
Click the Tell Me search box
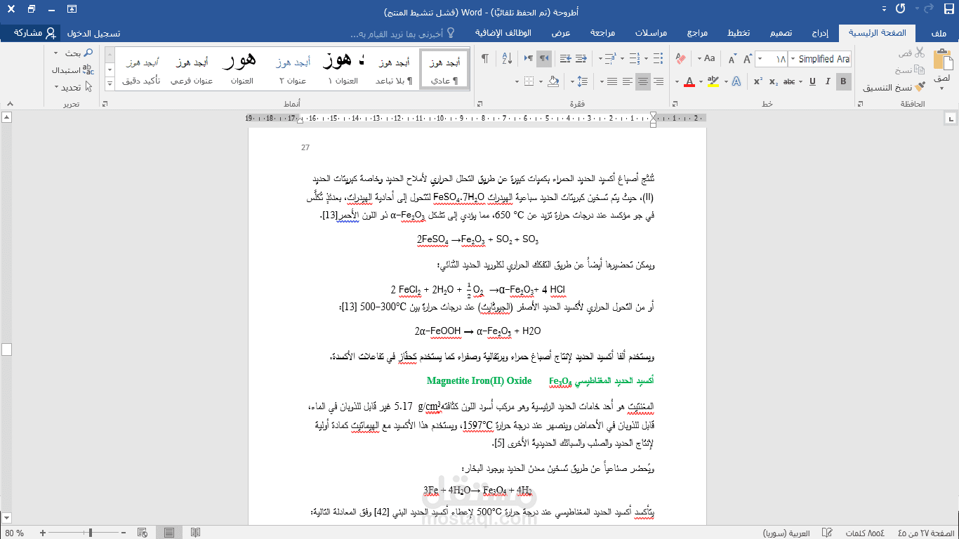[x=402, y=34]
